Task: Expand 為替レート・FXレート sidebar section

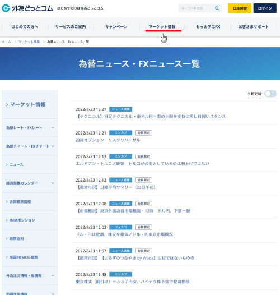Action: coord(30,128)
